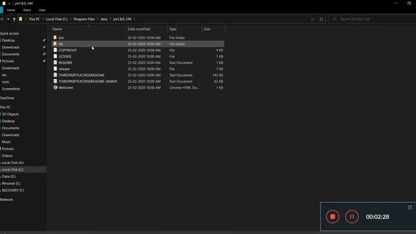The image size is (416, 234).
Task: Go up one folder level
Action: coord(14,19)
